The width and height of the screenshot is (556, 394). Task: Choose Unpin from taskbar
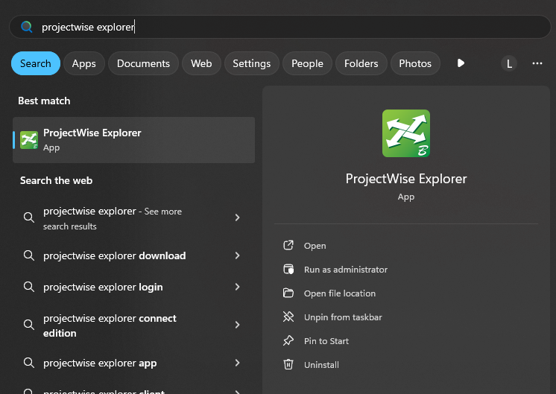click(x=342, y=317)
